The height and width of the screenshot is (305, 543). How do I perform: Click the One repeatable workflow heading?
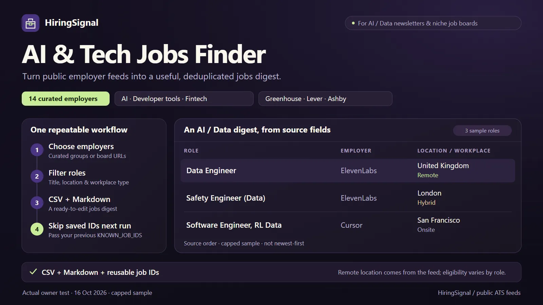coord(79,130)
